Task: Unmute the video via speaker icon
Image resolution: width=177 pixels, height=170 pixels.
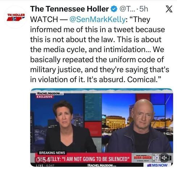Action: [164, 158]
